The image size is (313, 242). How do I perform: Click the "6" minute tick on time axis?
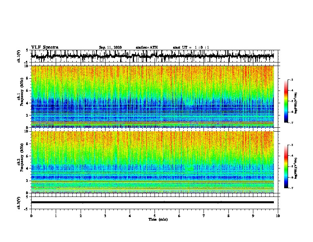pyautogui.click(x=179, y=216)
